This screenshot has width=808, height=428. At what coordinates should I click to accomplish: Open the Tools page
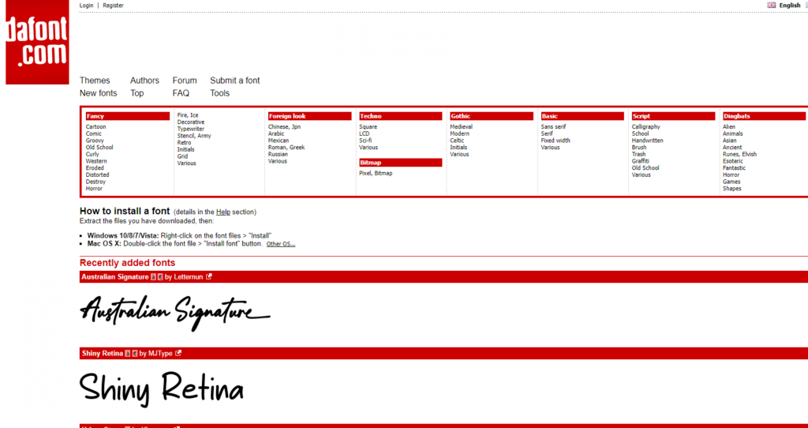pos(220,93)
